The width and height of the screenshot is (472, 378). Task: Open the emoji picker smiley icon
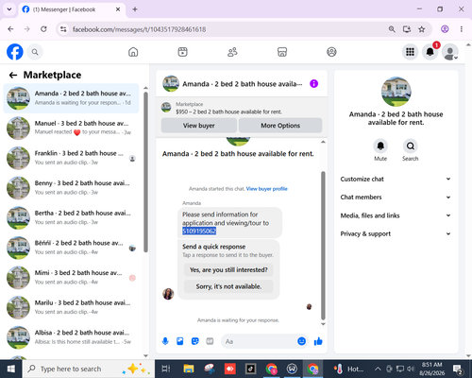tap(301, 341)
